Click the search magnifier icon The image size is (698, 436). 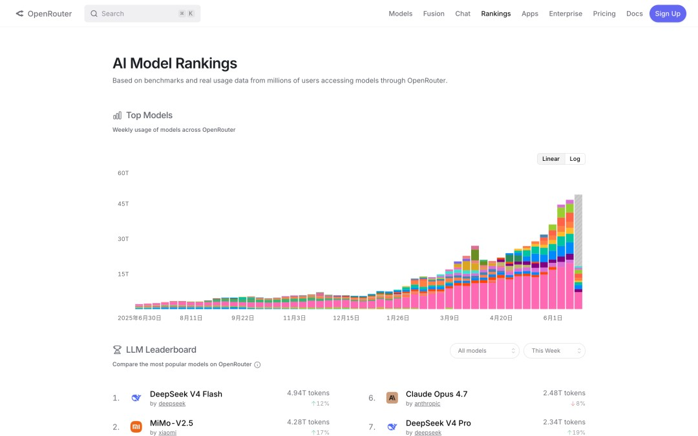click(94, 14)
